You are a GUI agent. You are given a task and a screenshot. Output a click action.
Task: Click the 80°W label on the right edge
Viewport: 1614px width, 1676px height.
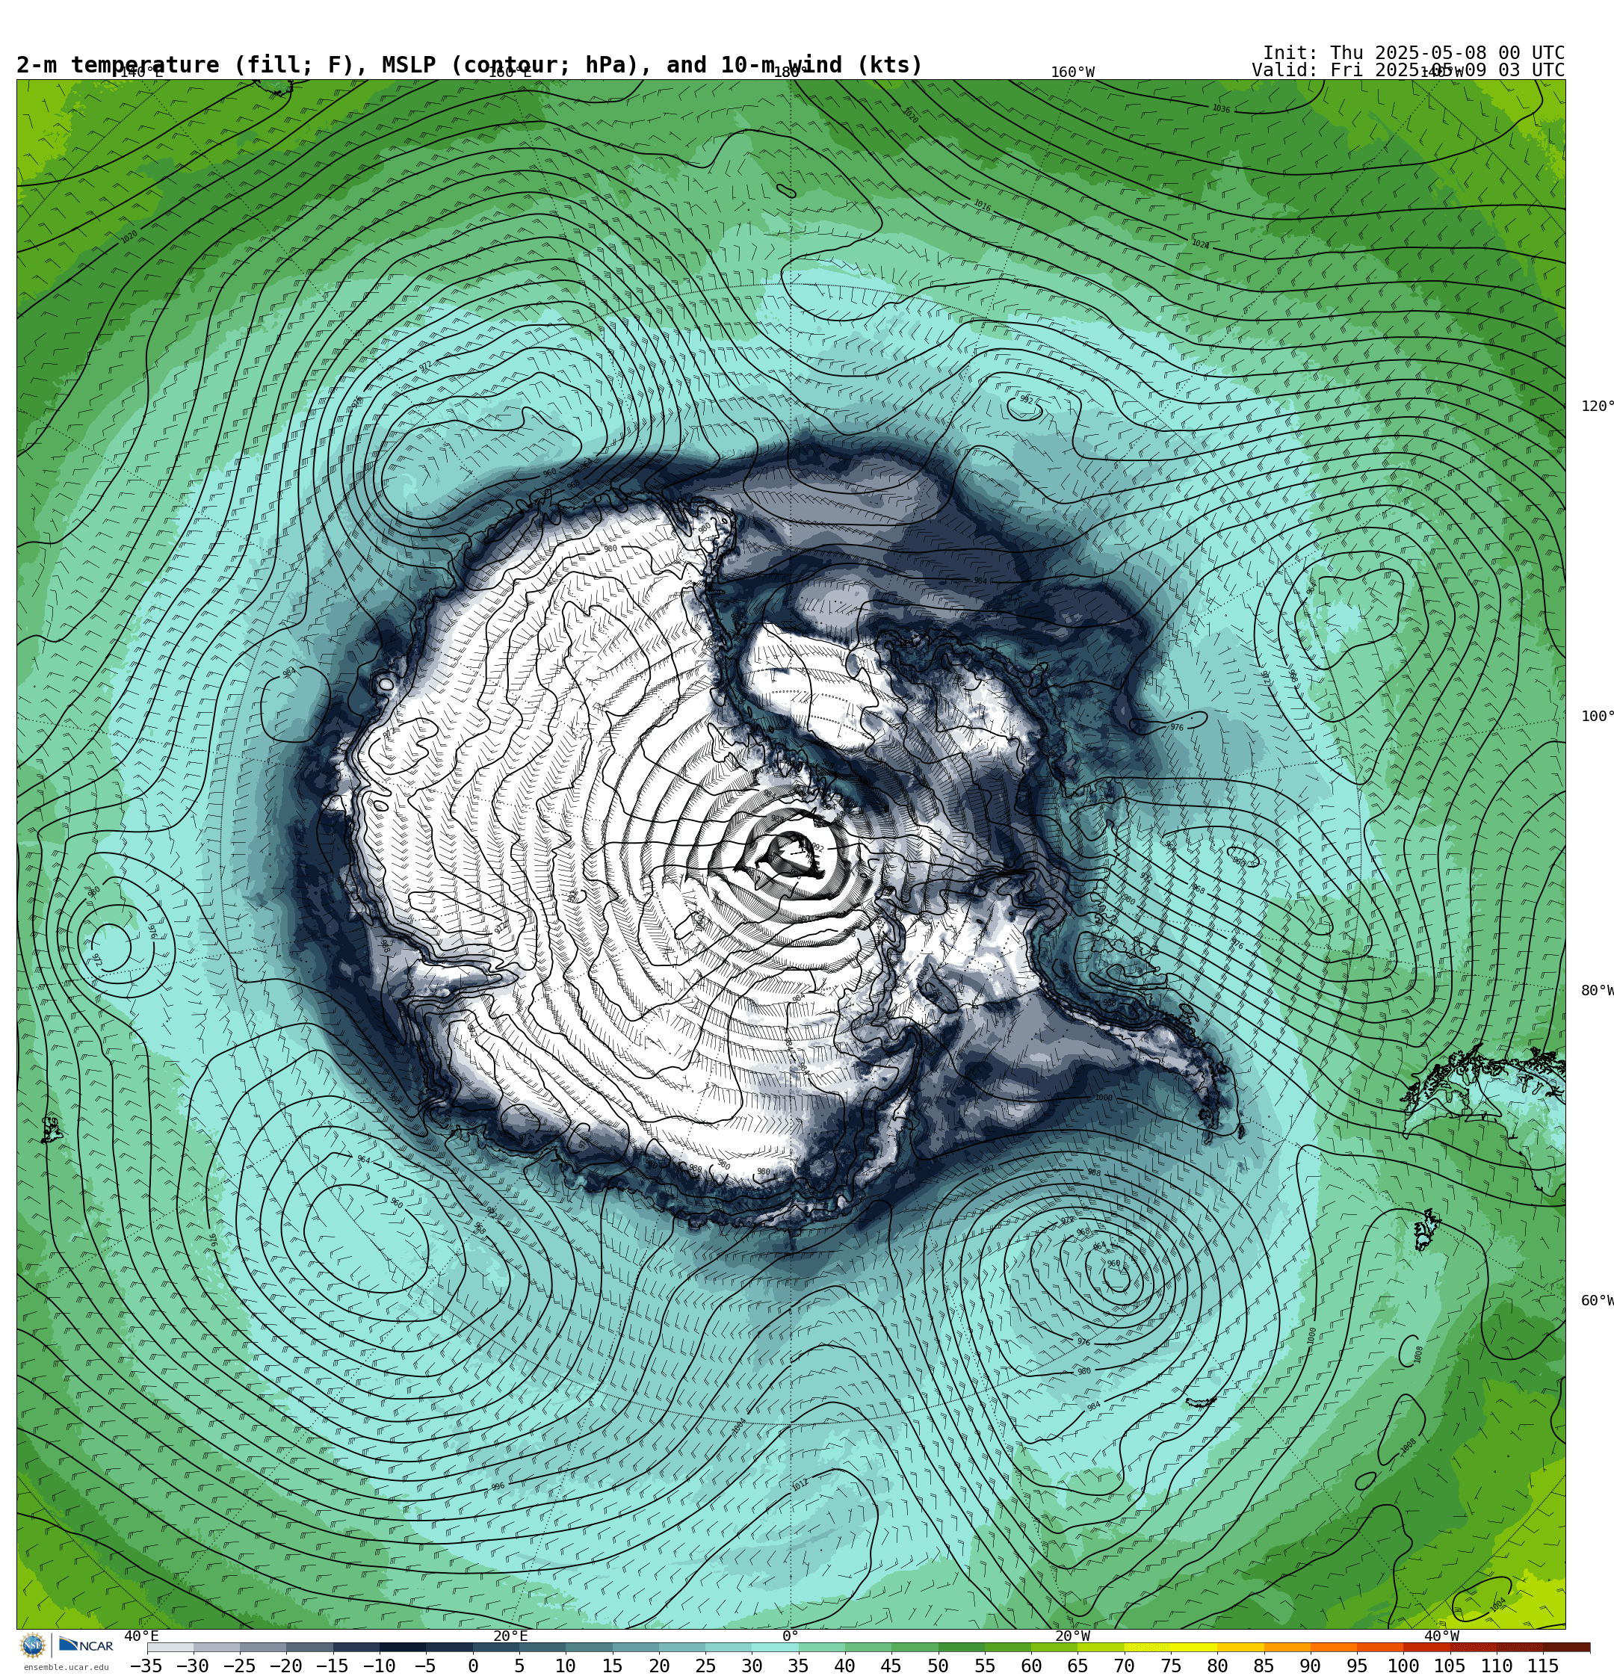pyautogui.click(x=1597, y=990)
